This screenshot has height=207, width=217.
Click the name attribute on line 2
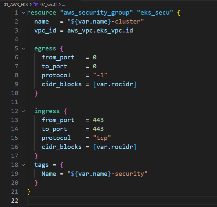42,22
